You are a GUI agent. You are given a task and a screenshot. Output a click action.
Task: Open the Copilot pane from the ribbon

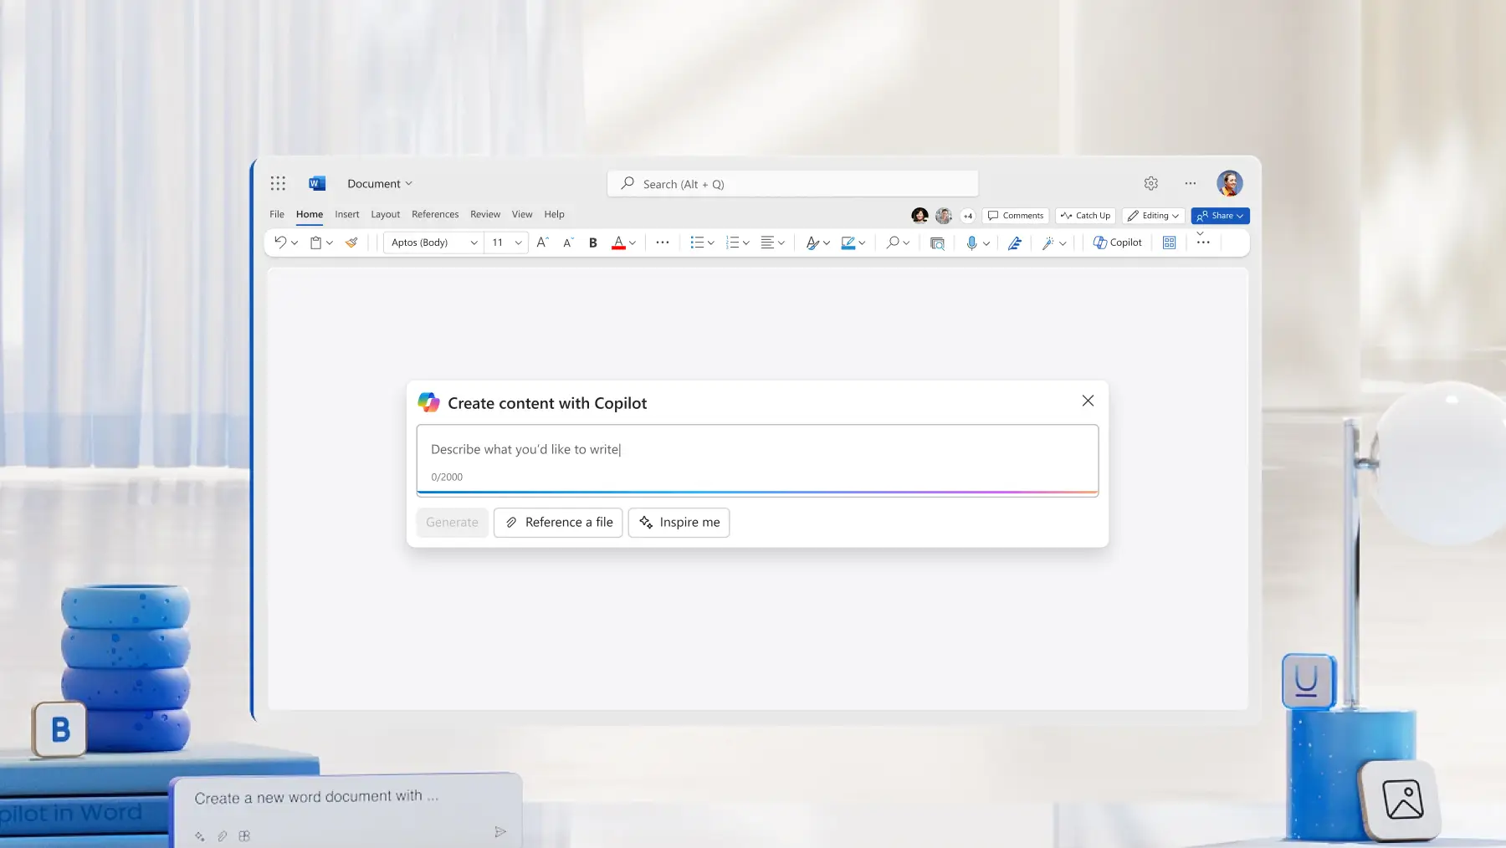[1116, 243]
